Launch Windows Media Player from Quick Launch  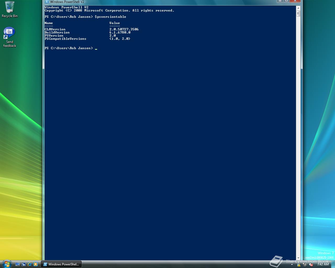tap(36, 264)
